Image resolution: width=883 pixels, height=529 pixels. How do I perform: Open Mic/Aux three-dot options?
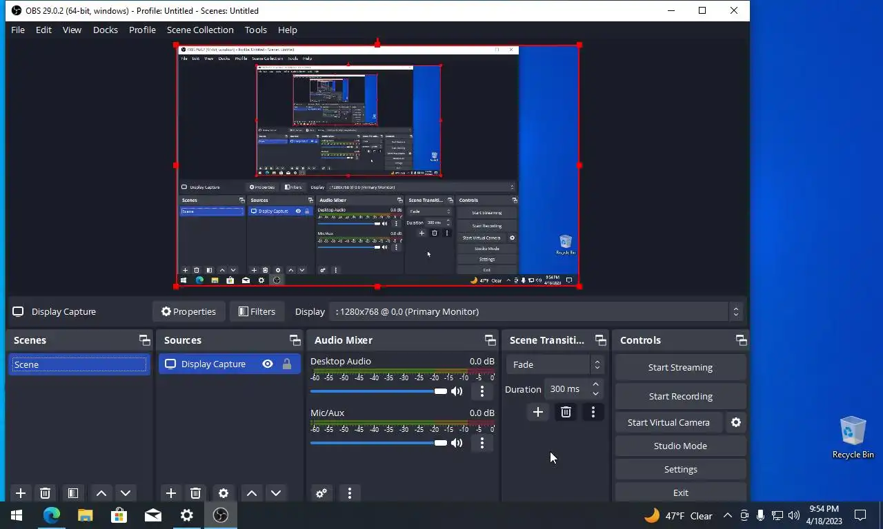pyautogui.click(x=482, y=443)
